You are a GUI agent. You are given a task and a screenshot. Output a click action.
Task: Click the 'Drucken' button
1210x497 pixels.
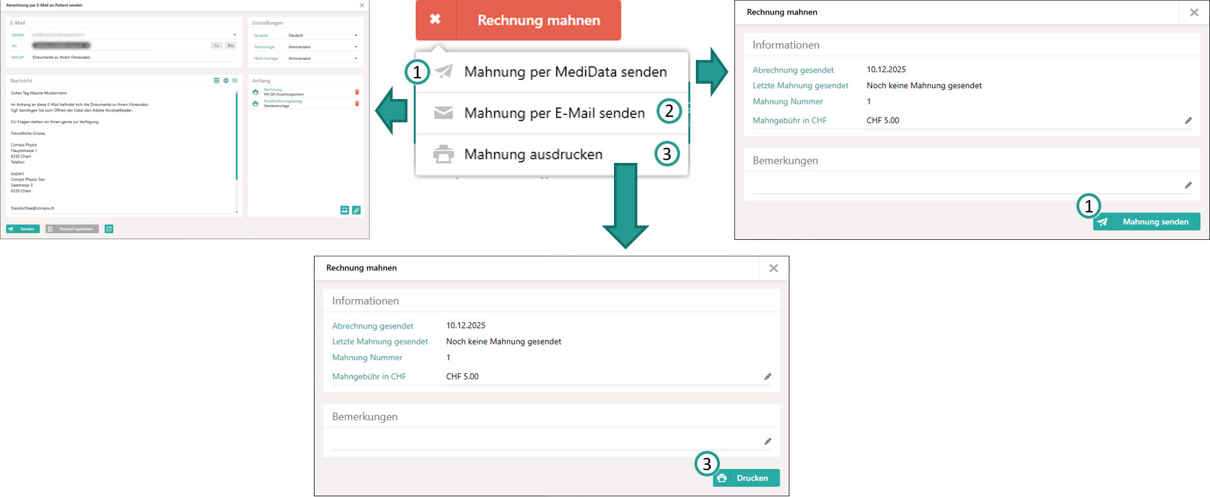[x=746, y=478]
